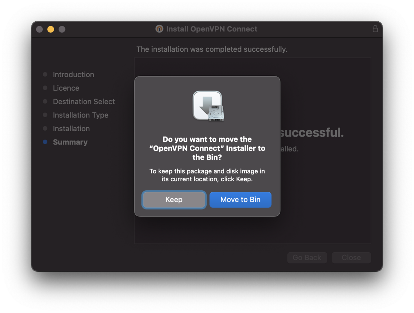Click the grey zoom window button
Viewport: 414px width, 313px height.
62,29
